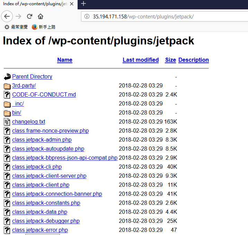
Task: Open class.jetpack-admin.php link
Action: [x=42, y=140]
